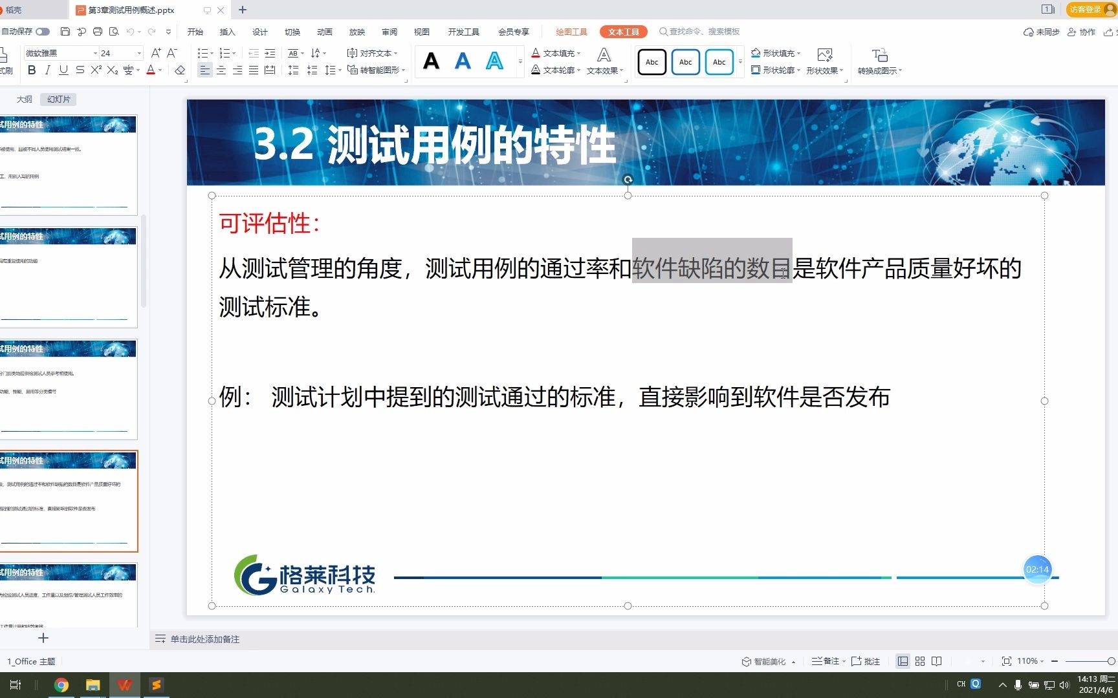Select the black text style preset A
The width and height of the screenshot is (1118, 698).
click(431, 61)
